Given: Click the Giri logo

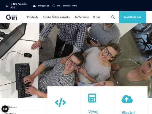Looking at the screenshot, I should click(12, 17).
